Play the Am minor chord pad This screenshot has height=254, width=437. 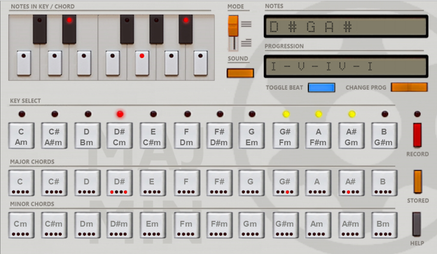pos(318,225)
